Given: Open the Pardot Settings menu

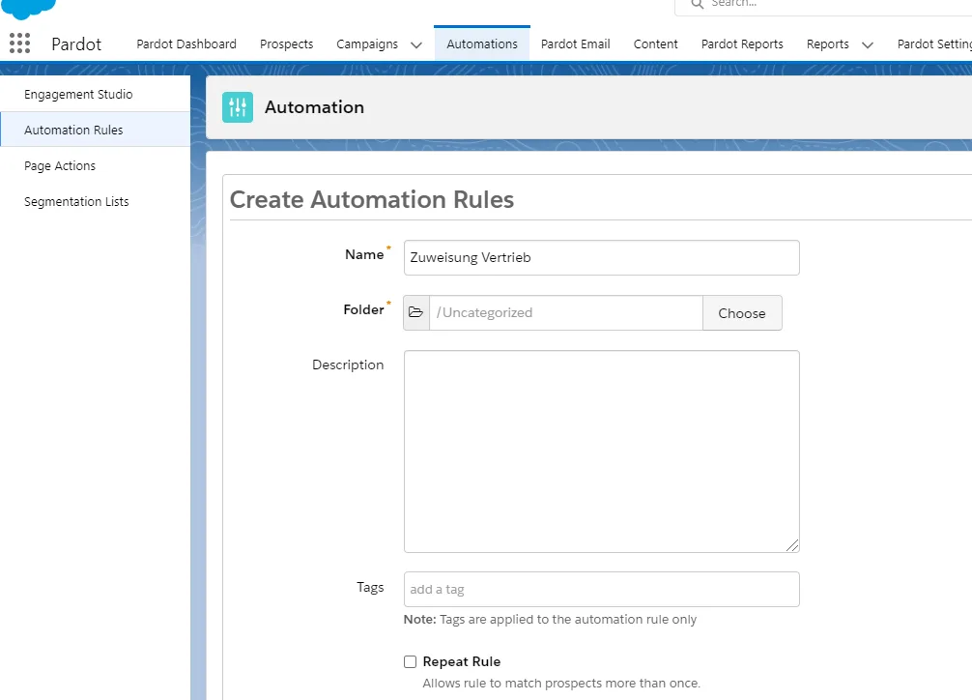Looking at the screenshot, I should click(x=934, y=44).
